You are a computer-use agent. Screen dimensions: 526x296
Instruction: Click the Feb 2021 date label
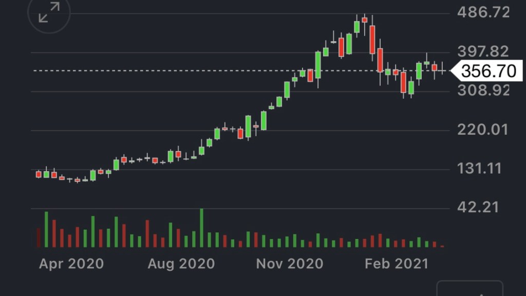click(x=396, y=264)
